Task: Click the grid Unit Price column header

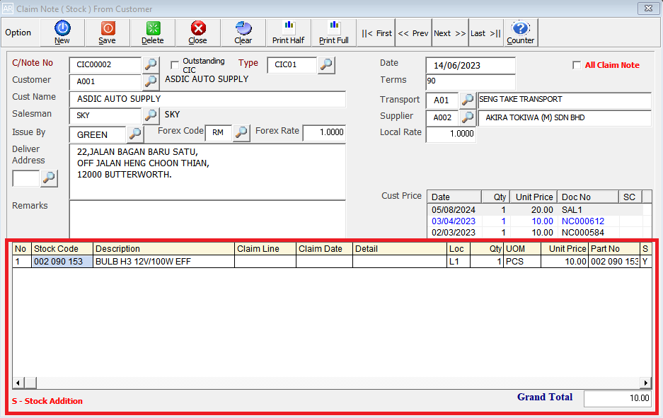Action: [565, 249]
